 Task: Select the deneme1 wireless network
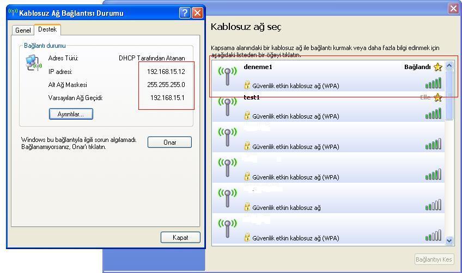pyautogui.click(x=327, y=76)
